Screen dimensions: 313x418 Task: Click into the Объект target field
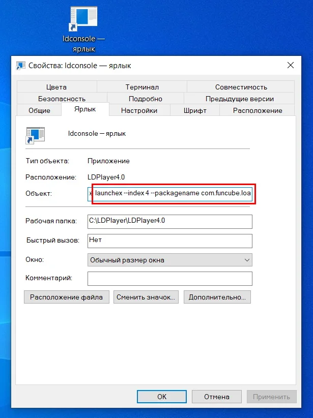(x=169, y=194)
